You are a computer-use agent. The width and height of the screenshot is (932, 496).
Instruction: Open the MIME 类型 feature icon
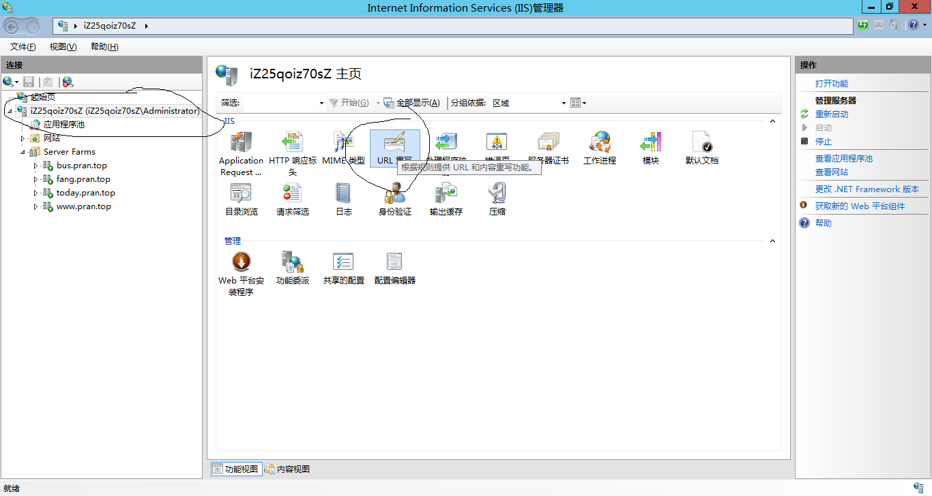pyautogui.click(x=343, y=142)
